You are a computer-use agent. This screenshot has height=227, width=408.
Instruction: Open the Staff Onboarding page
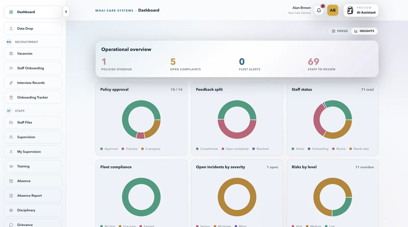[x=33, y=68]
